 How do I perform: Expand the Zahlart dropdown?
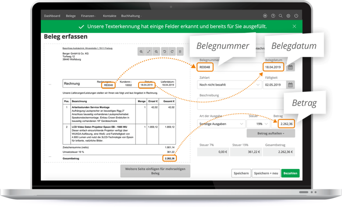click(x=228, y=85)
